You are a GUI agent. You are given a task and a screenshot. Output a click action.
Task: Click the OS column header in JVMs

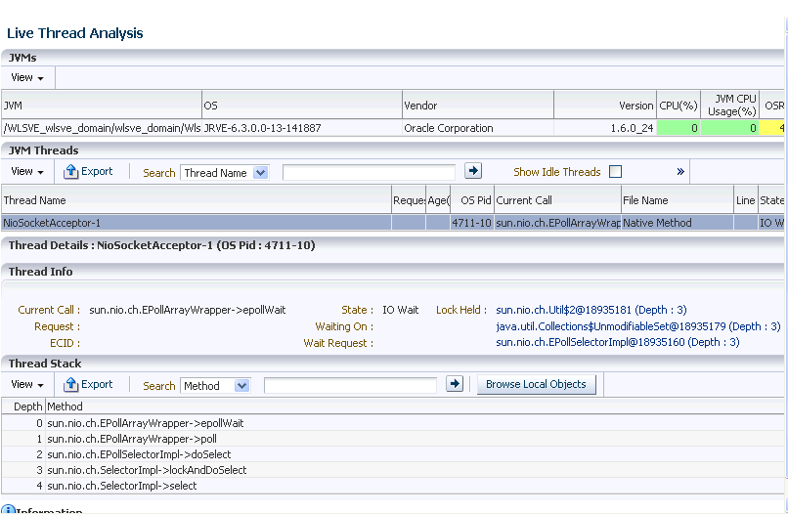pyautogui.click(x=302, y=106)
